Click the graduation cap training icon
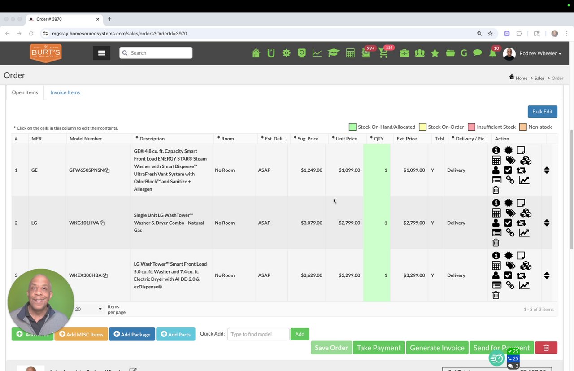This screenshot has height=371, width=574. (x=333, y=53)
